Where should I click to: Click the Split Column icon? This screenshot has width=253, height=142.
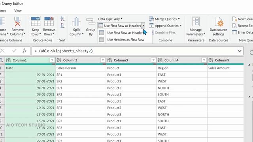[x=76, y=22]
